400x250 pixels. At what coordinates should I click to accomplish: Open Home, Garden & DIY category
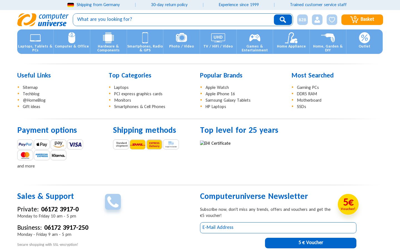pyautogui.click(x=328, y=42)
